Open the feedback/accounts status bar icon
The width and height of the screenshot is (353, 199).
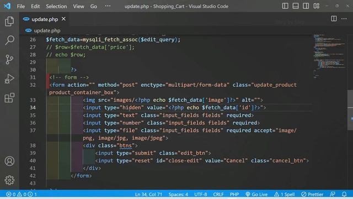click(x=333, y=194)
